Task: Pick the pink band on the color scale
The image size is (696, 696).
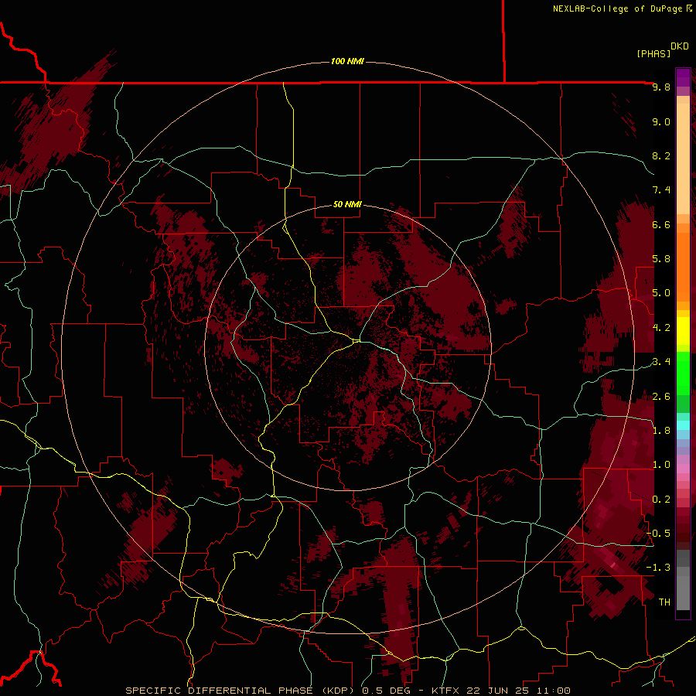Action: [683, 469]
